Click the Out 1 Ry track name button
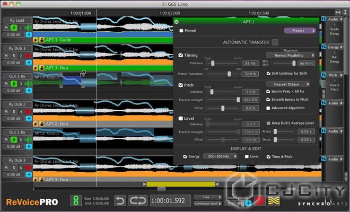 point(17,76)
